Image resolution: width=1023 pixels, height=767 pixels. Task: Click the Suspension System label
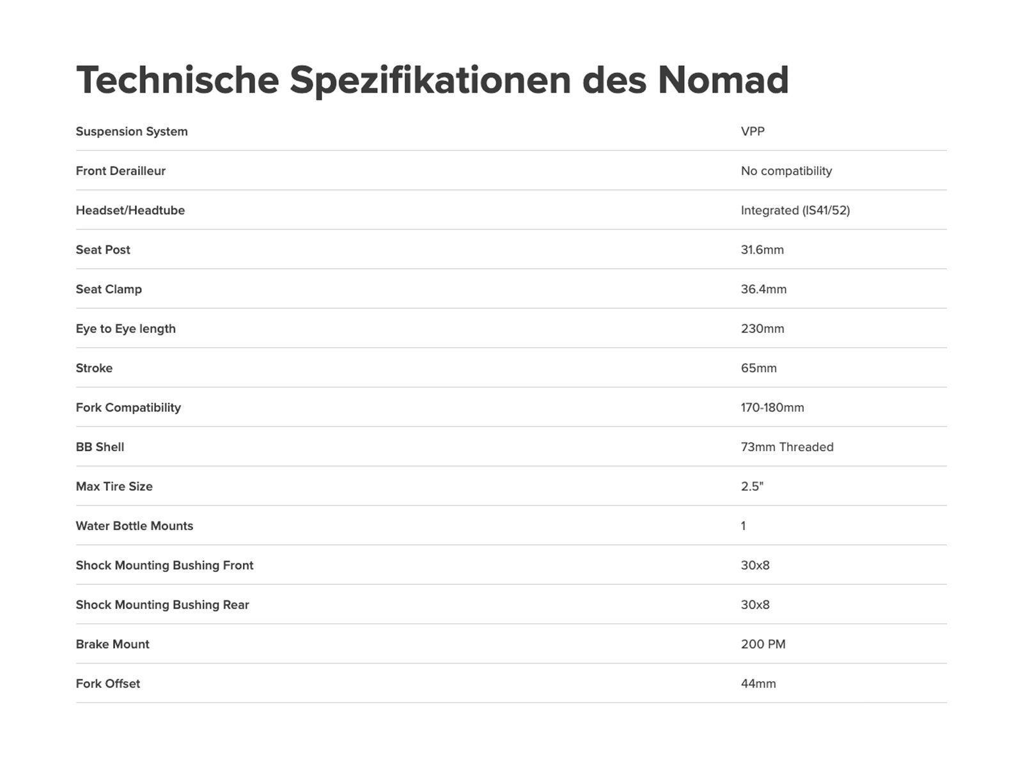[132, 132]
